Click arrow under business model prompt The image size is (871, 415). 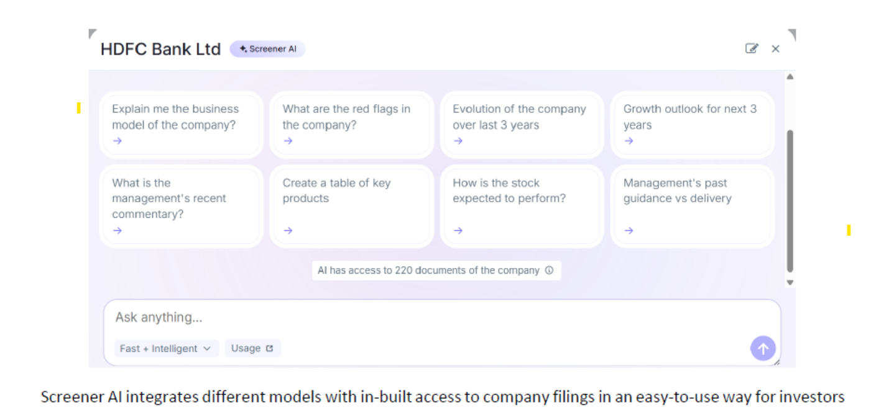coord(118,141)
